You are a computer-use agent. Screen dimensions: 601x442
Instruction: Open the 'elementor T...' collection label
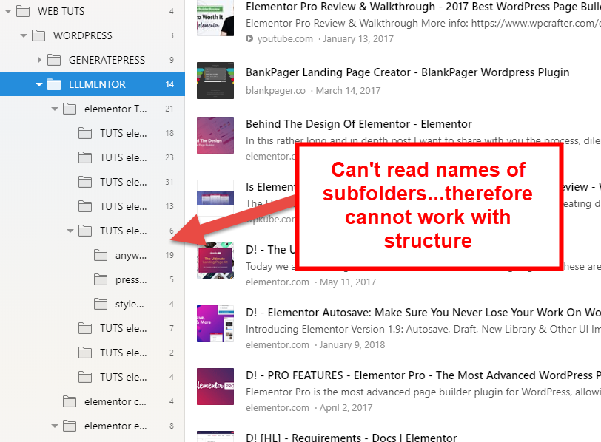click(x=115, y=109)
